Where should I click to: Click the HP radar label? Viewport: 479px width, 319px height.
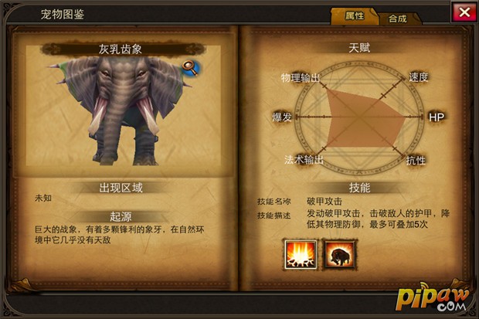(x=437, y=117)
